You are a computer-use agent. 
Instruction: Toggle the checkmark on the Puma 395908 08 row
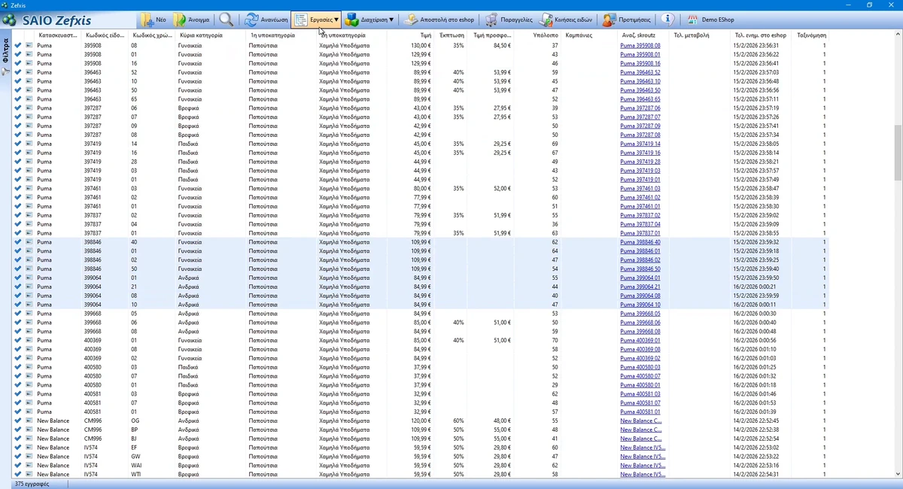[17, 46]
